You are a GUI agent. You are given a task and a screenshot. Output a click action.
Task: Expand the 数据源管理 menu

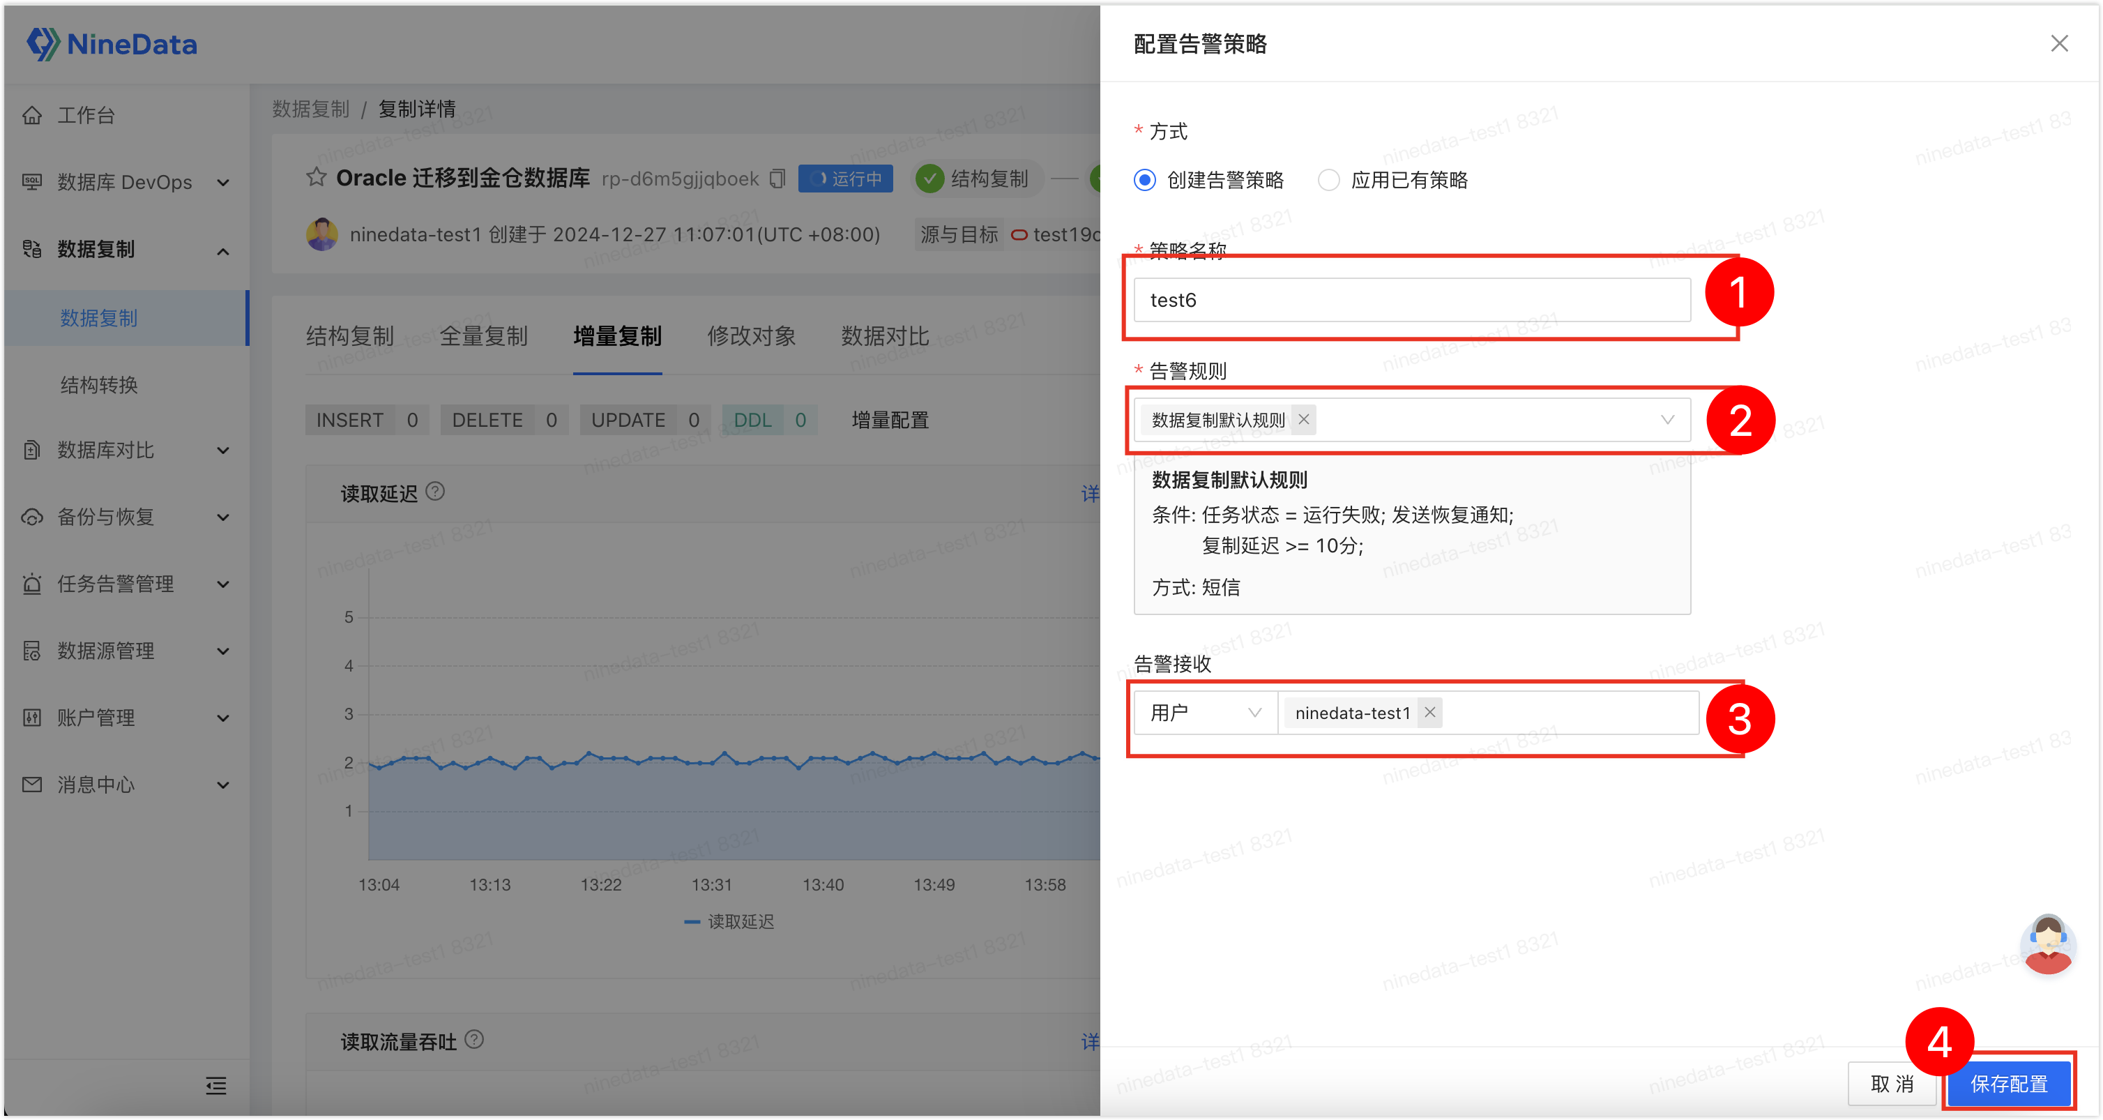pyautogui.click(x=223, y=651)
